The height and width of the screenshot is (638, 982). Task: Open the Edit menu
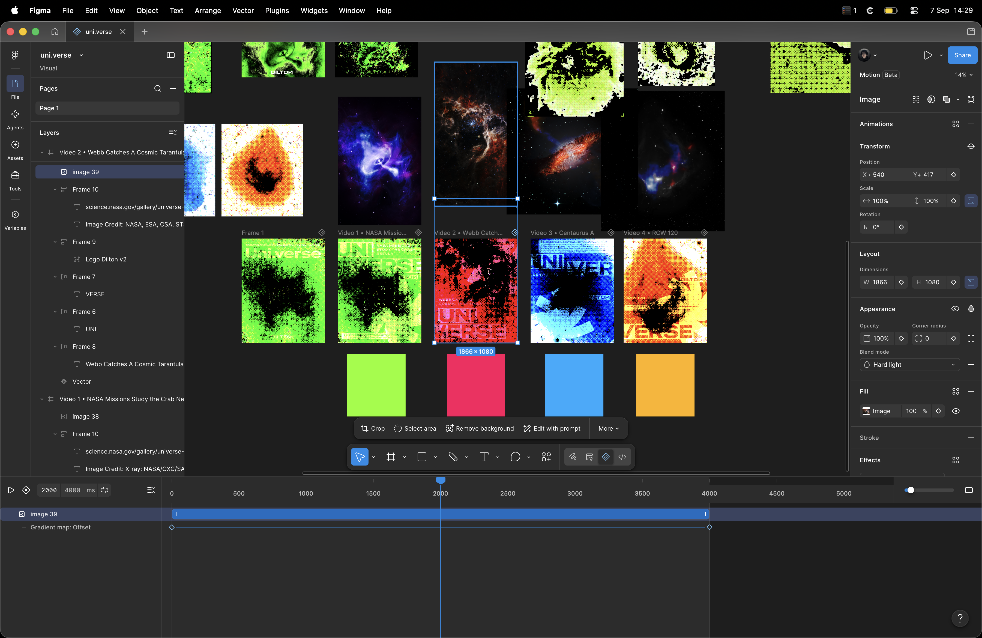tap(91, 10)
